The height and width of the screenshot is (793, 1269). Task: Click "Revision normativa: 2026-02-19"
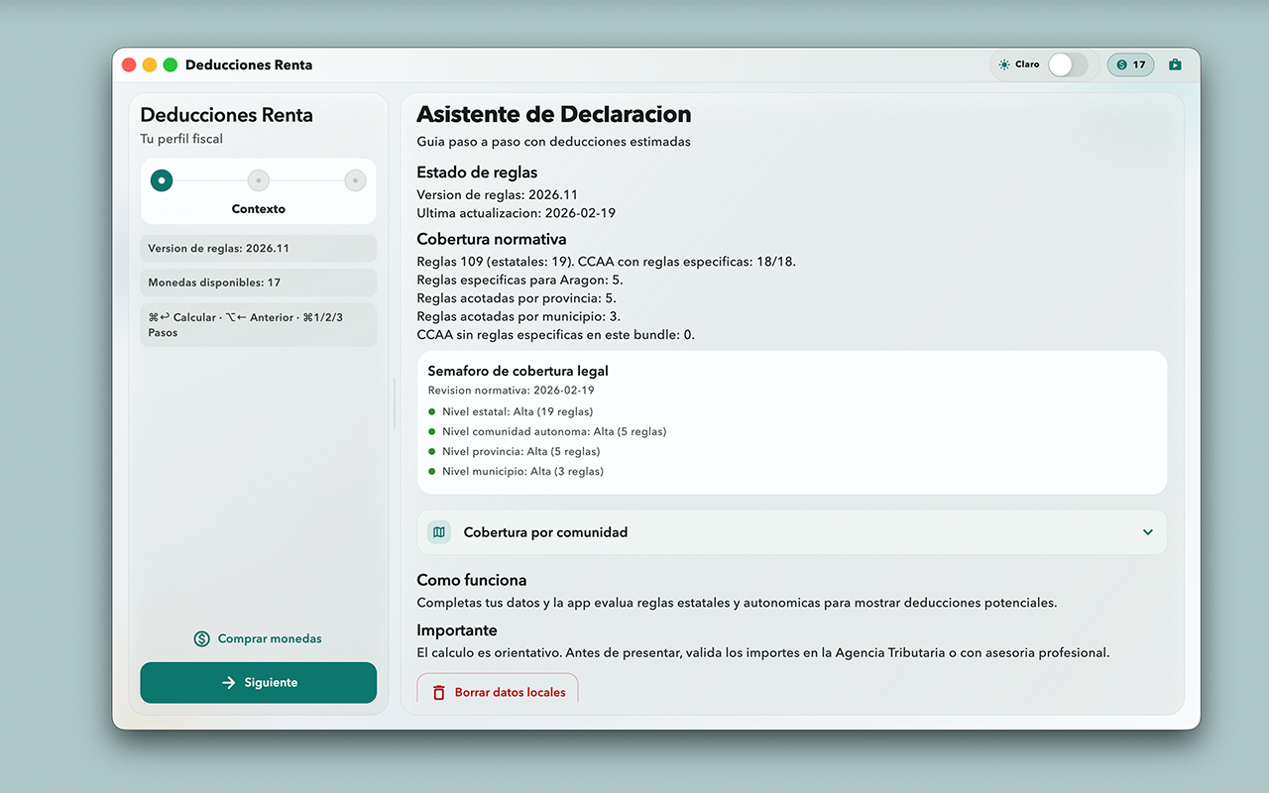(x=512, y=391)
